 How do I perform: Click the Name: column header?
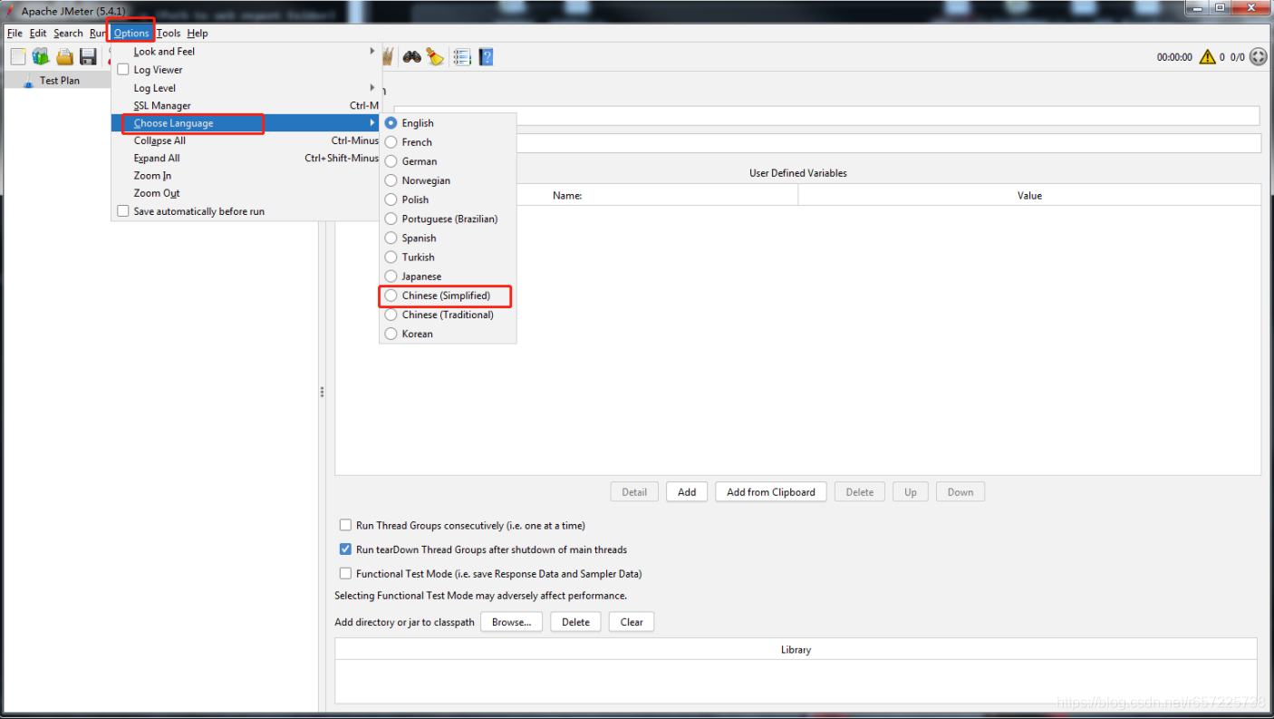(x=567, y=195)
